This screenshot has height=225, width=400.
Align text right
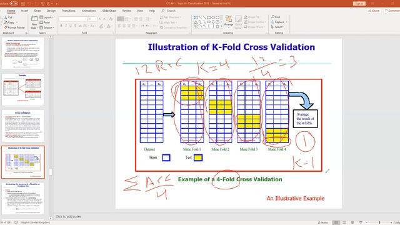pos(129,26)
